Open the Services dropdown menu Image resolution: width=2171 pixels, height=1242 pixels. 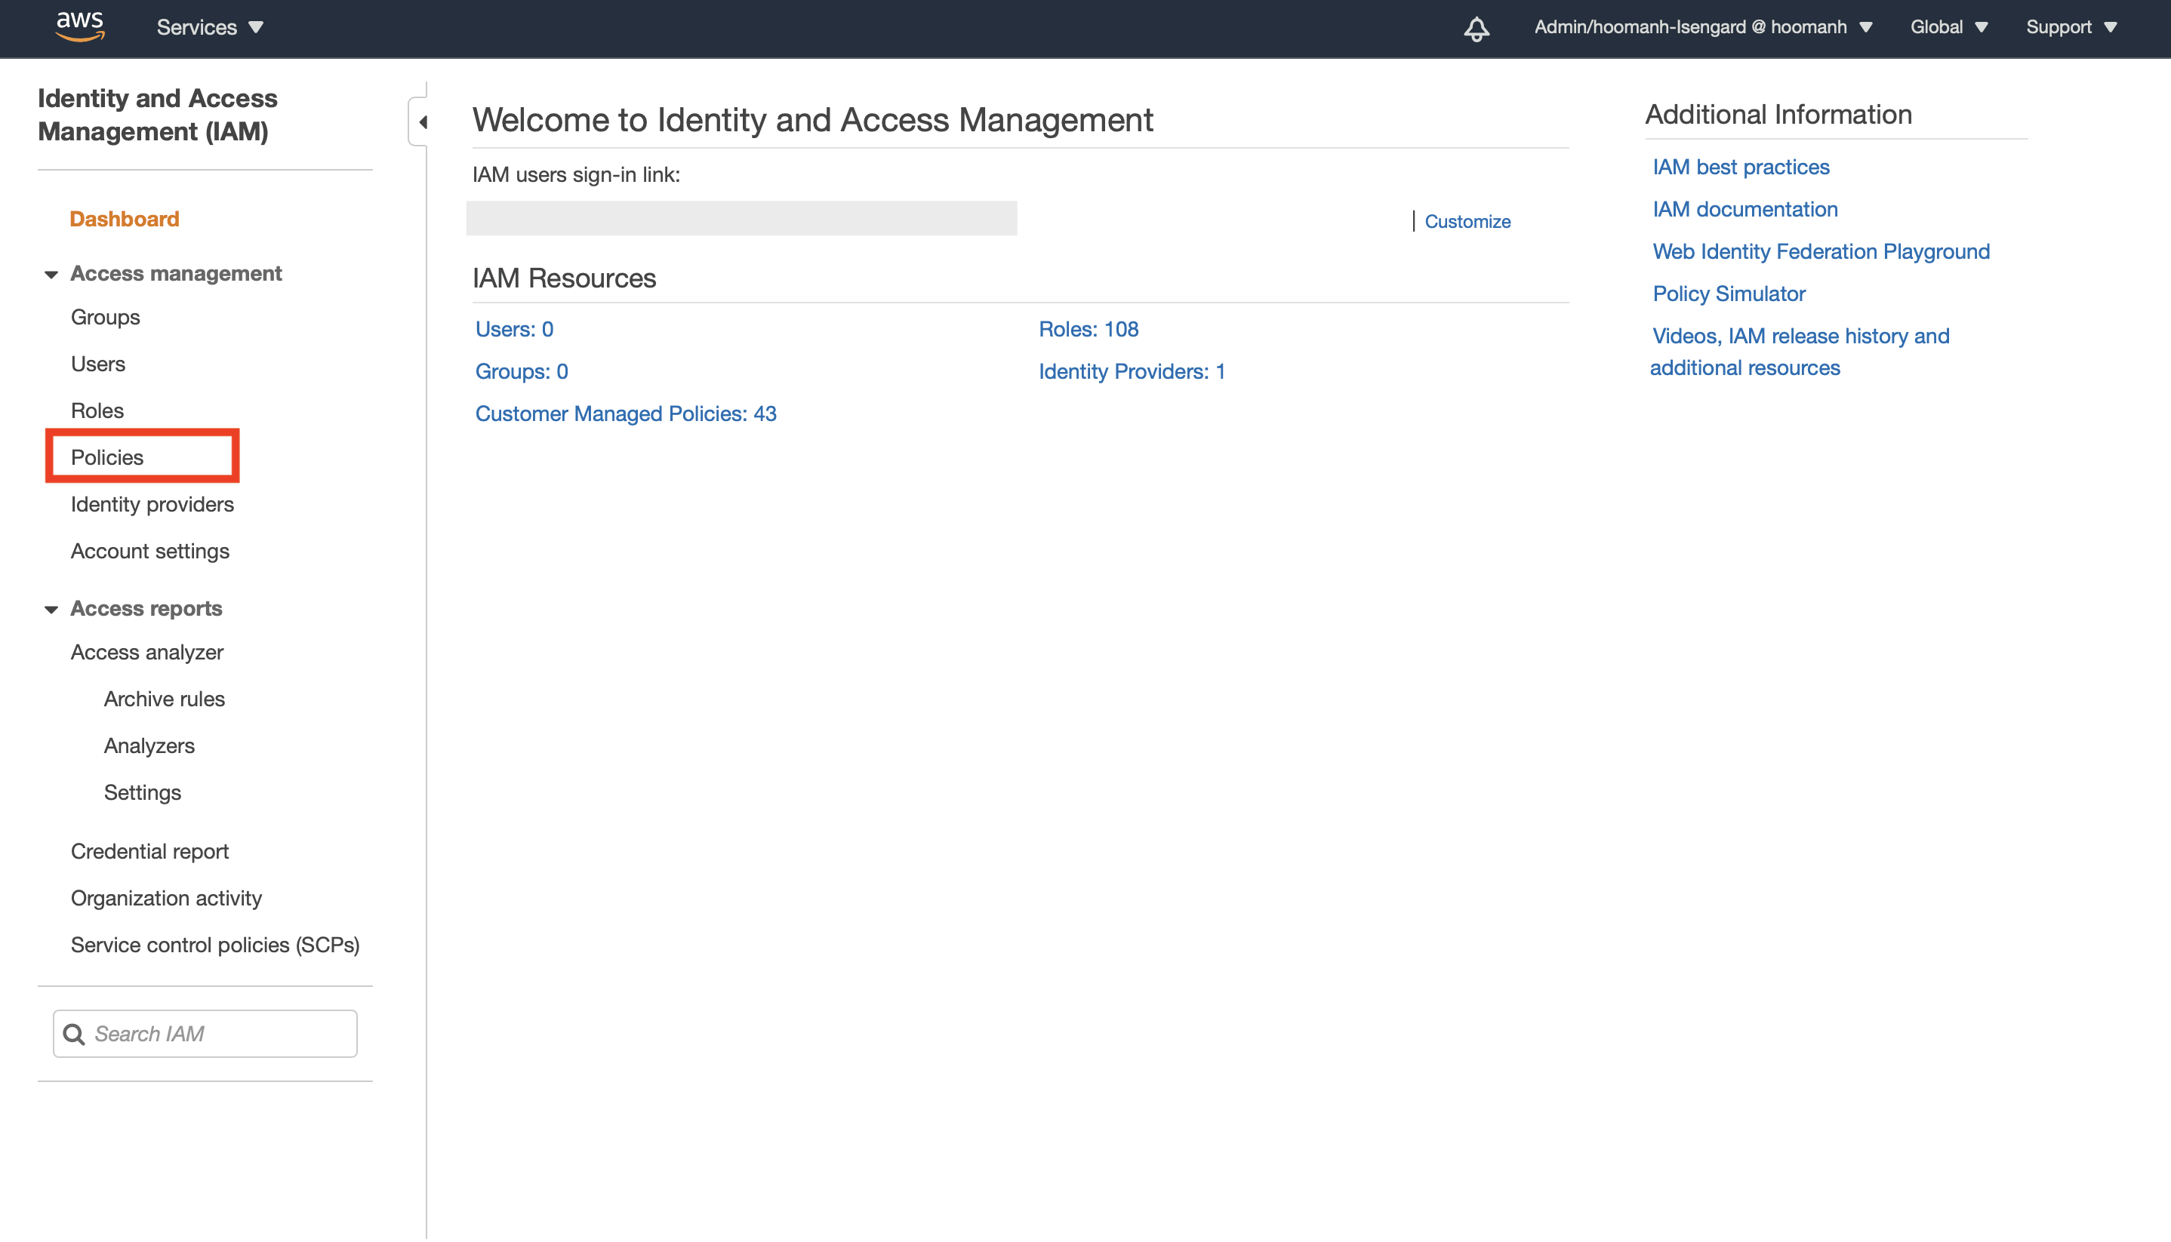(210, 27)
